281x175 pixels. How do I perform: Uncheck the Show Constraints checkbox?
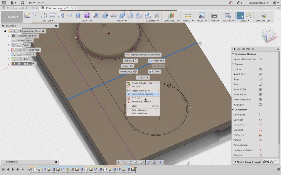coord(260,100)
